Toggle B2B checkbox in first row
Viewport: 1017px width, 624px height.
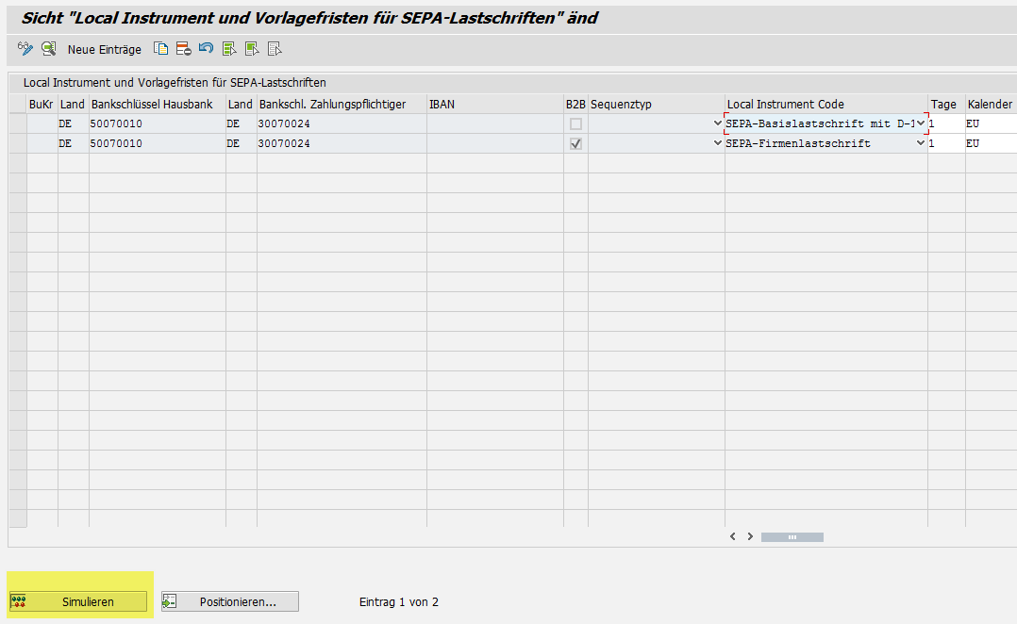[575, 124]
